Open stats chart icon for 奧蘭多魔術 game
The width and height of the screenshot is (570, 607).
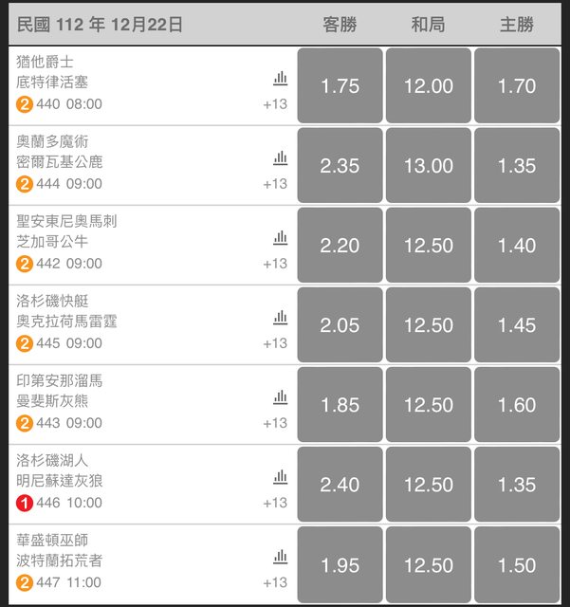[x=281, y=158]
